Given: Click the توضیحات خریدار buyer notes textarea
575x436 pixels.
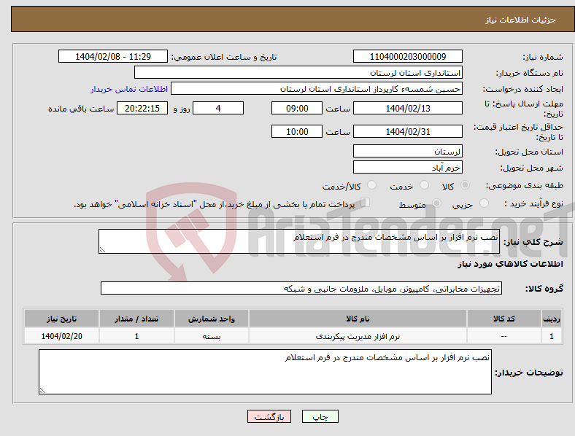Looking at the screenshot, I should [x=265, y=372].
